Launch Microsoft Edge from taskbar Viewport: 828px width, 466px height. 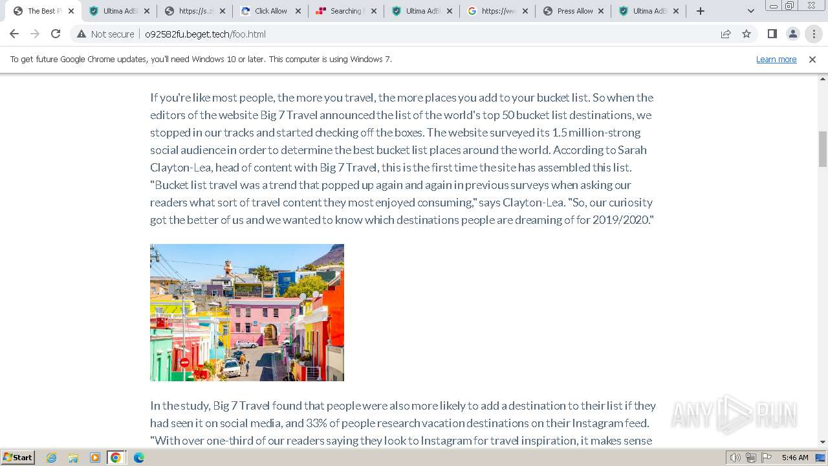tap(138, 458)
